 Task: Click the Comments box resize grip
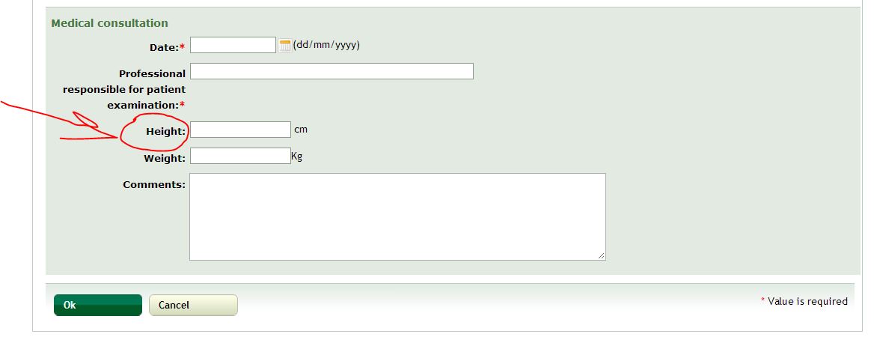pos(602,255)
